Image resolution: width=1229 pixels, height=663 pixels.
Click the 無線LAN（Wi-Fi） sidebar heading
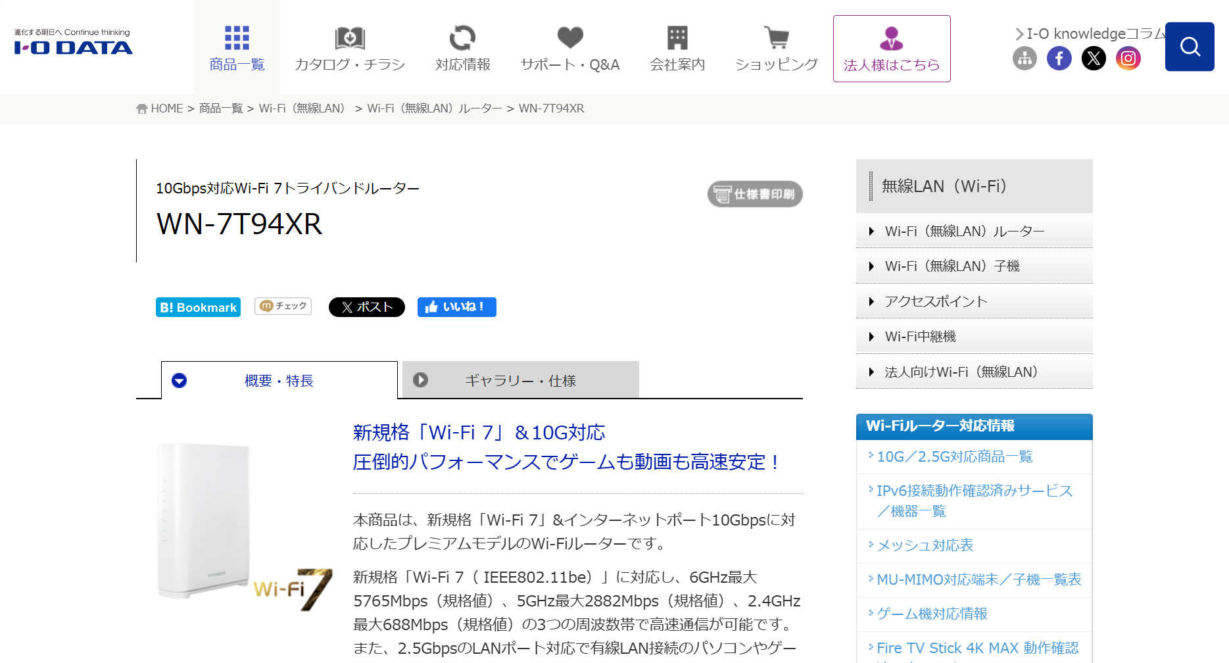975,186
